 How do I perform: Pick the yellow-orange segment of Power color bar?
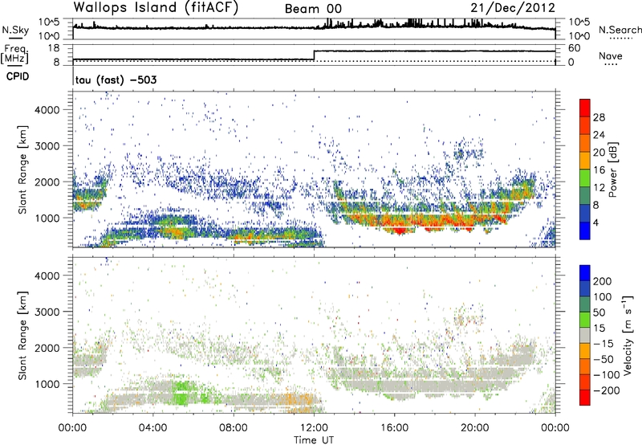click(585, 160)
